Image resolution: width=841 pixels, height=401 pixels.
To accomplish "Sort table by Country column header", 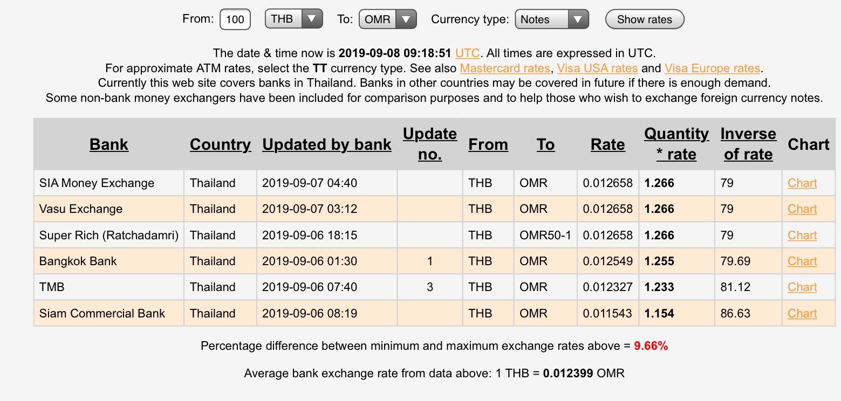I will 220,144.
